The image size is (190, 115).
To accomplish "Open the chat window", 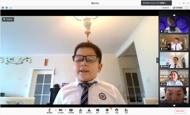I will 98,111.
